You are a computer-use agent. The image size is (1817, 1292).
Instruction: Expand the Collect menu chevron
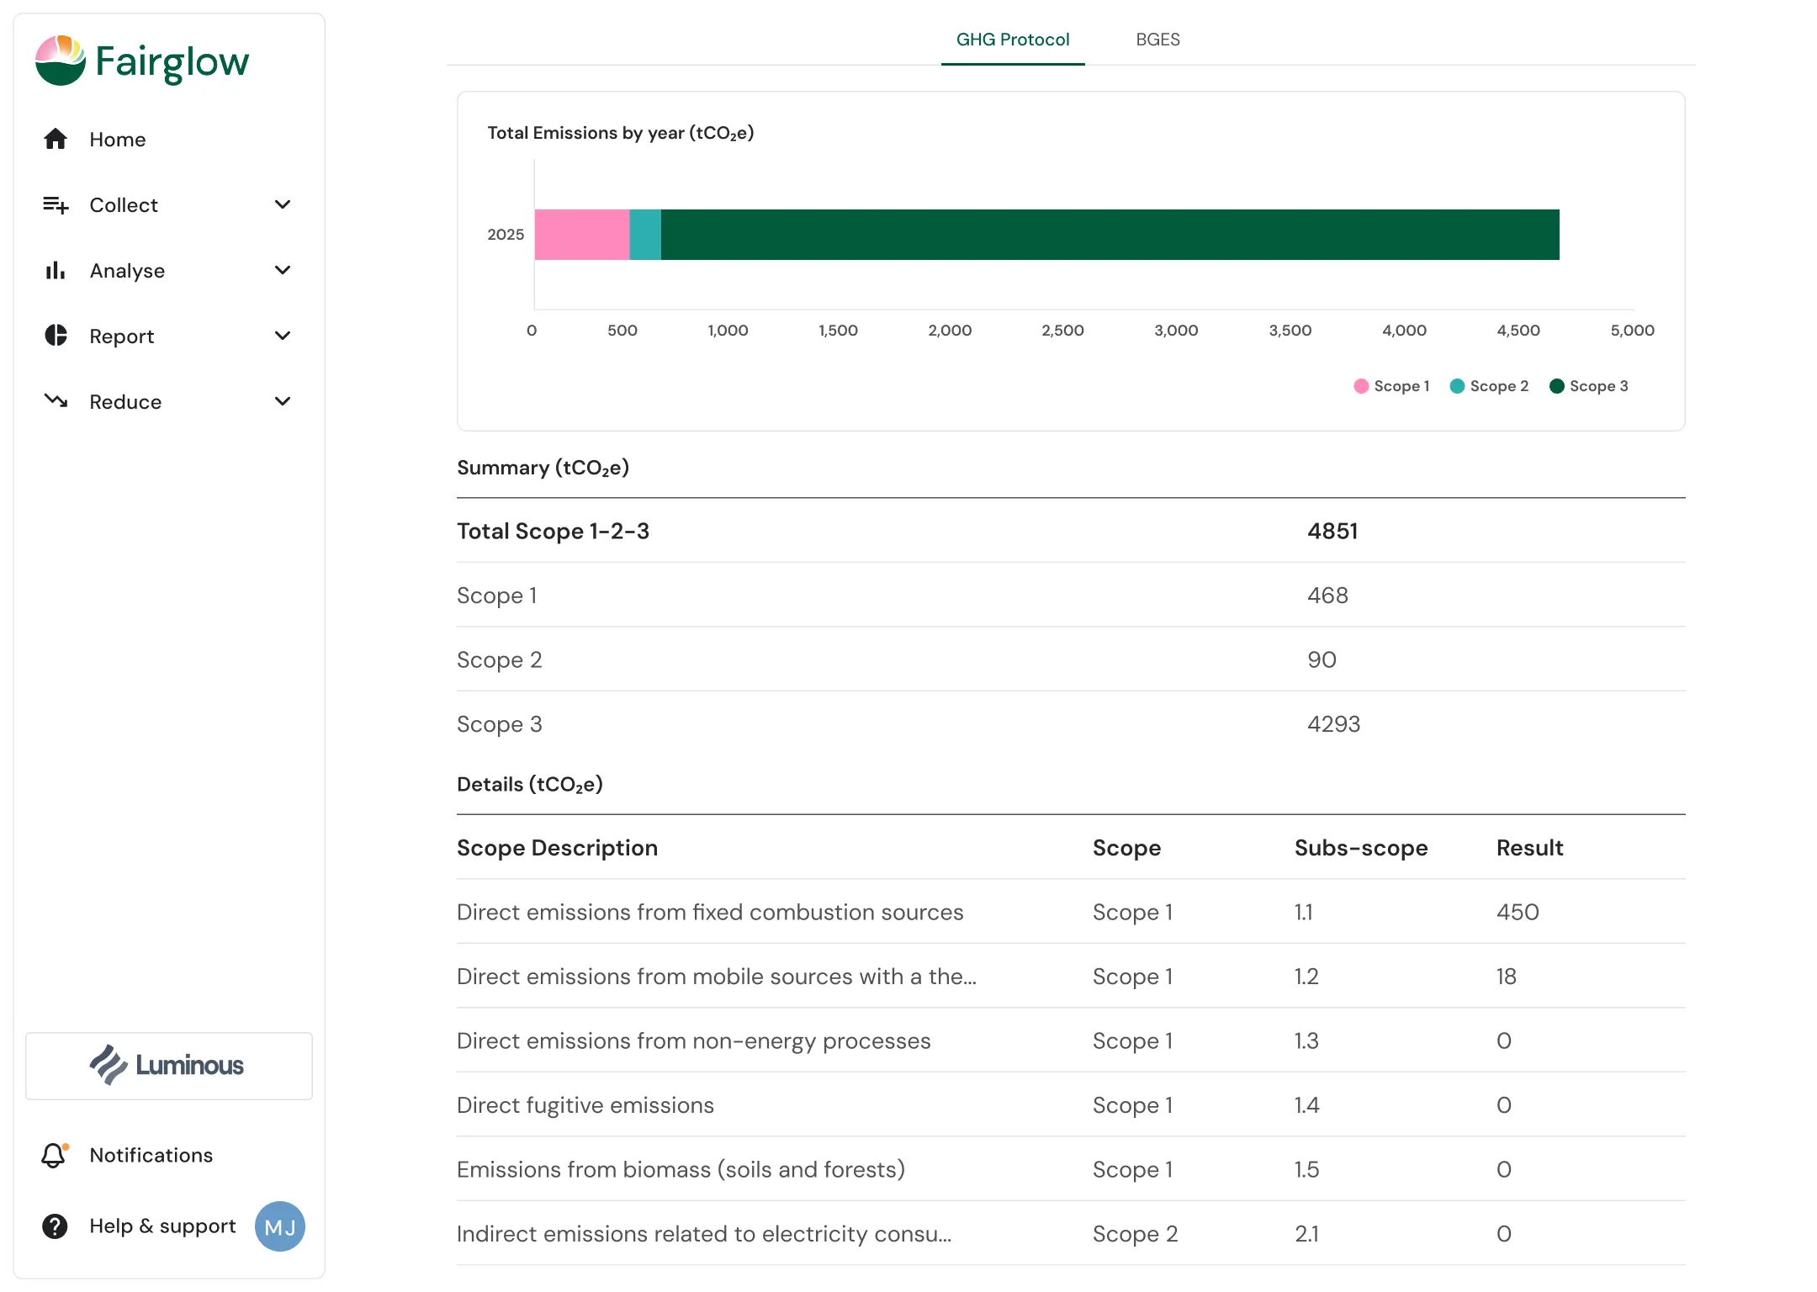click(283, 204)
